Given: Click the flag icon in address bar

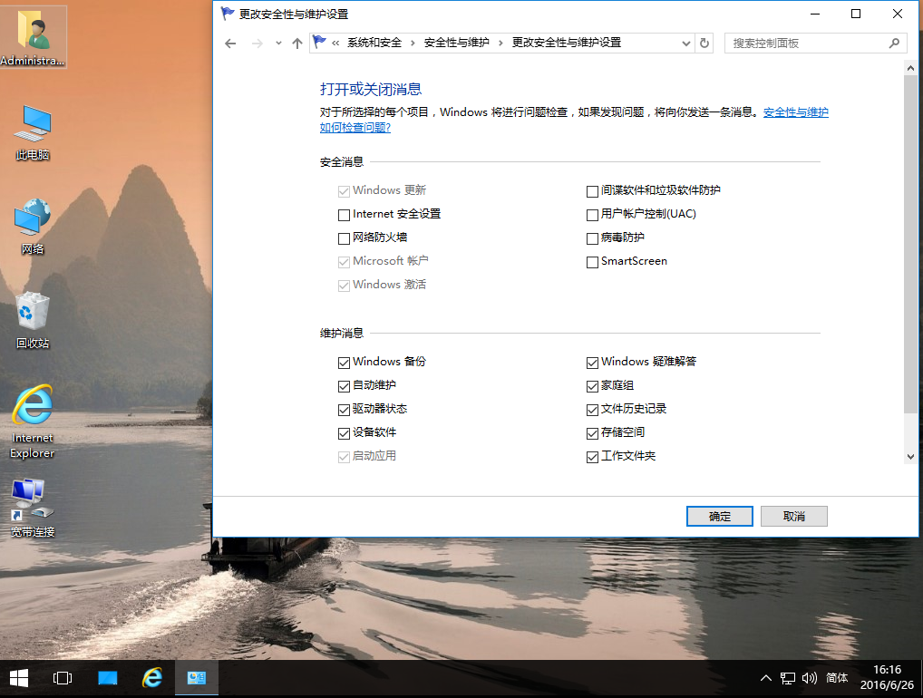Looking at the screenshot, I should click(320, 43).
